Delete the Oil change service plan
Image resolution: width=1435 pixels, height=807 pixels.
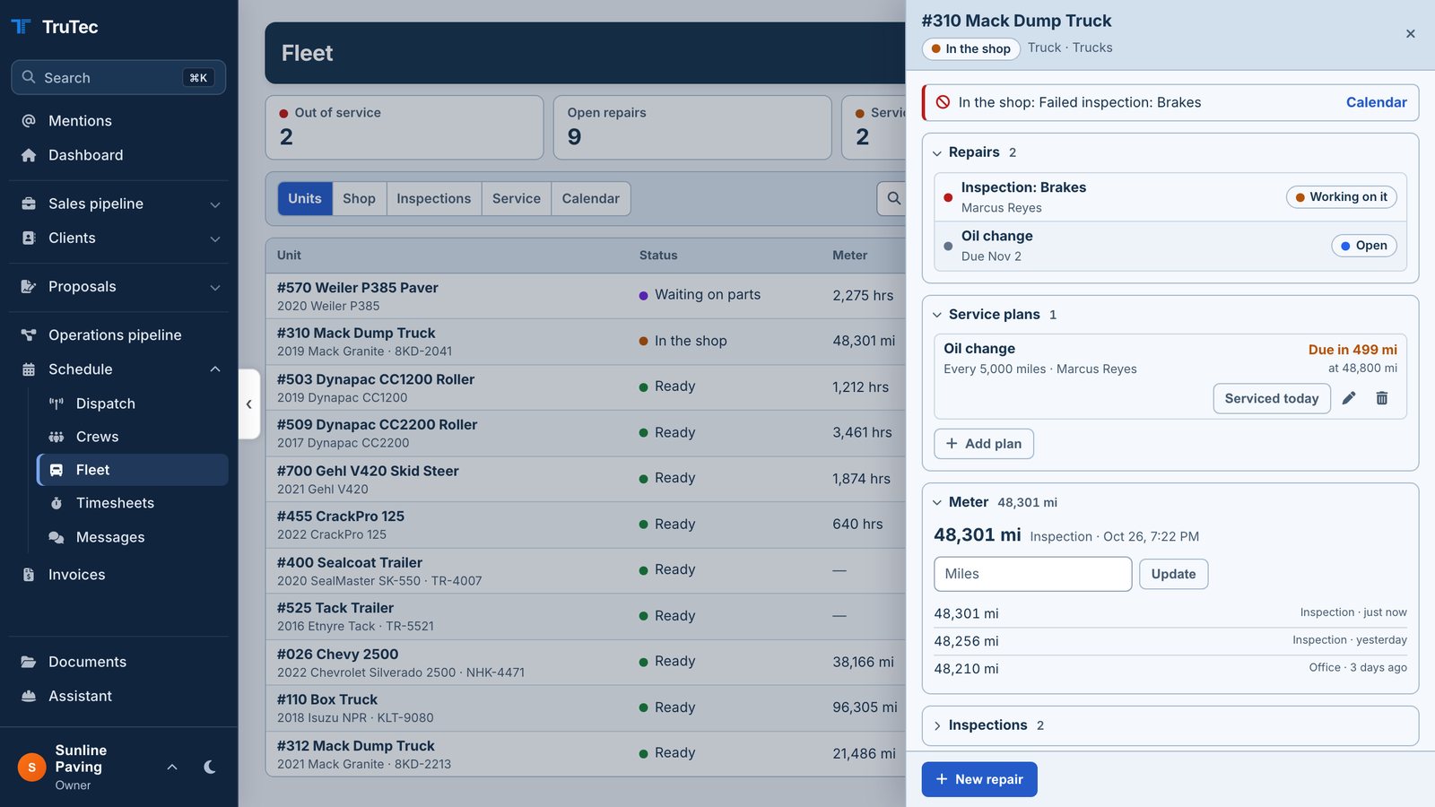pyautogui.click(x=1382, y=398)
